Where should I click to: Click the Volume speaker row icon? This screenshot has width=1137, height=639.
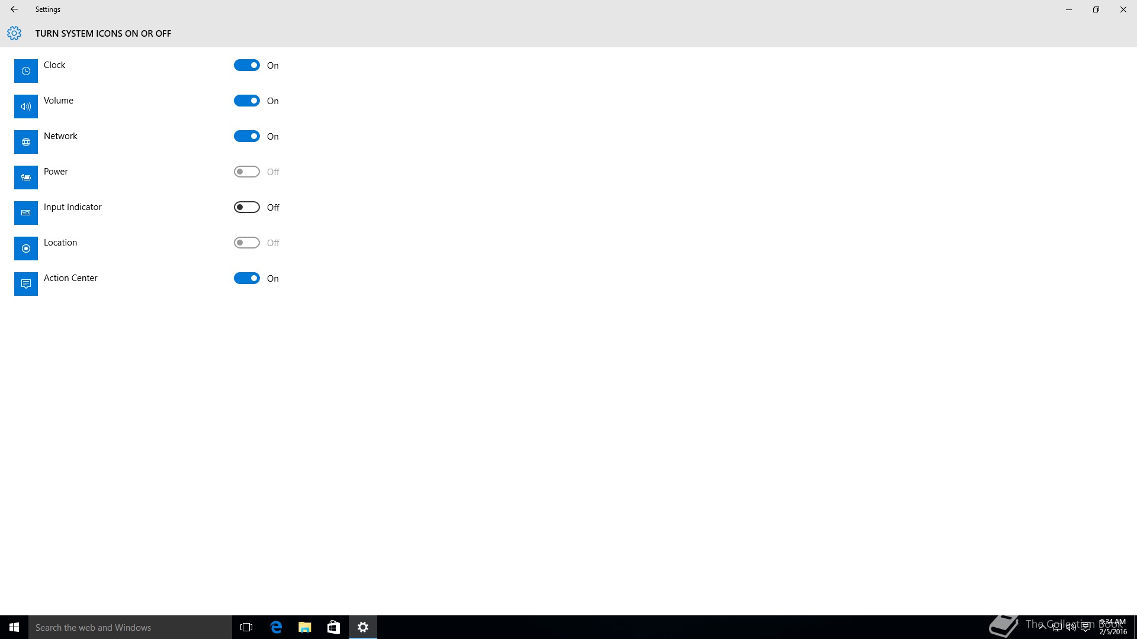pos(26,106)
